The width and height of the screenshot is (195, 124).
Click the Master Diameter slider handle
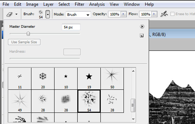(x=28, y=34)
